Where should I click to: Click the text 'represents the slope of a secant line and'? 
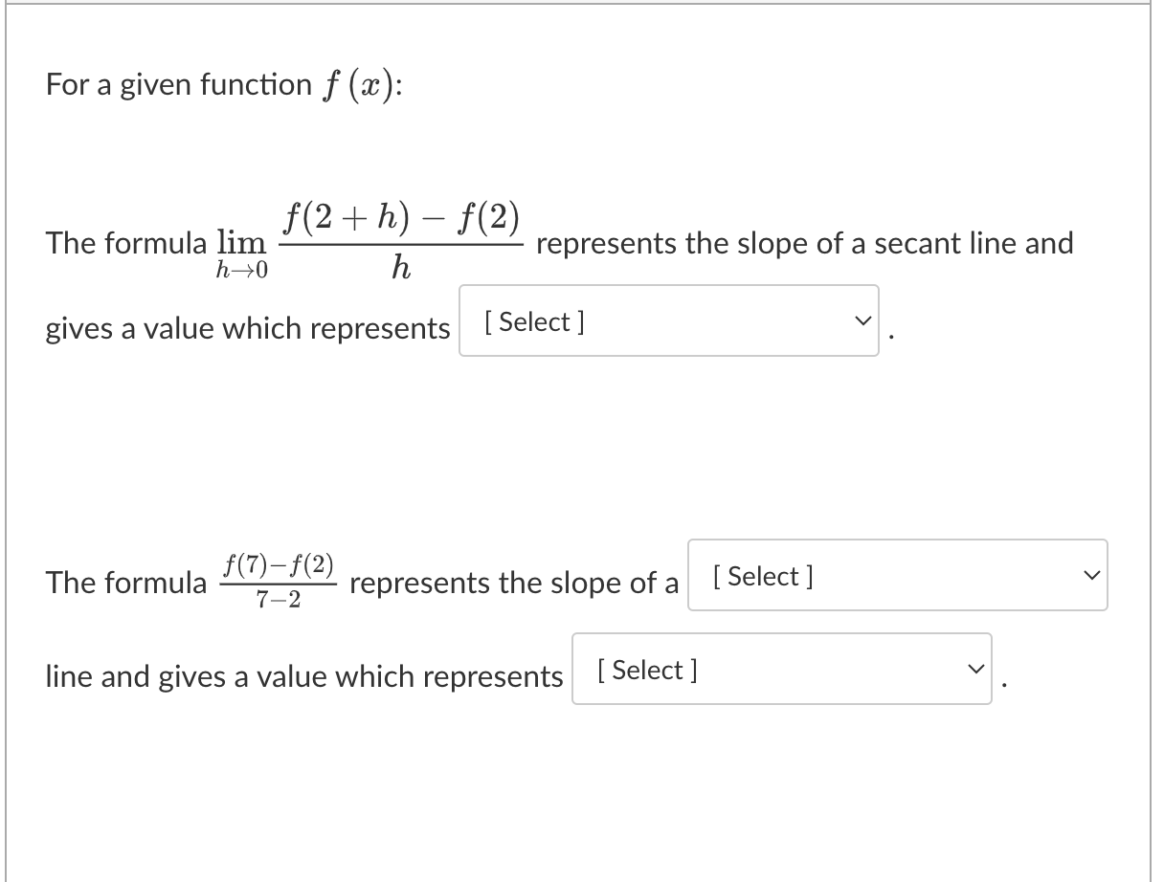pyautogui.click(x=805, y=243)
